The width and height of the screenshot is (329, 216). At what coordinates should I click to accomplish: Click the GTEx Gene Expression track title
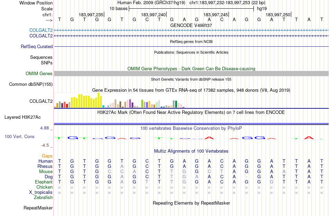click(191, 90)
